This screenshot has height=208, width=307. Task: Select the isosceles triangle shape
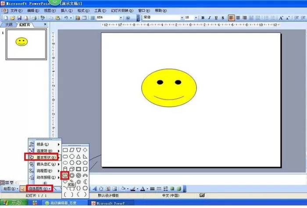79,156
